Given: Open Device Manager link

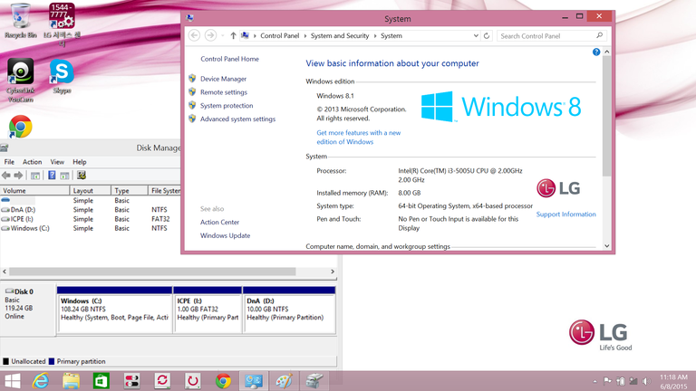Looking at the screenshot, I should click(223, 79).
